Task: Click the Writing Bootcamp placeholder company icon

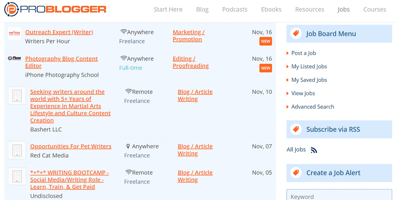Action: click(x=17, y=176)
